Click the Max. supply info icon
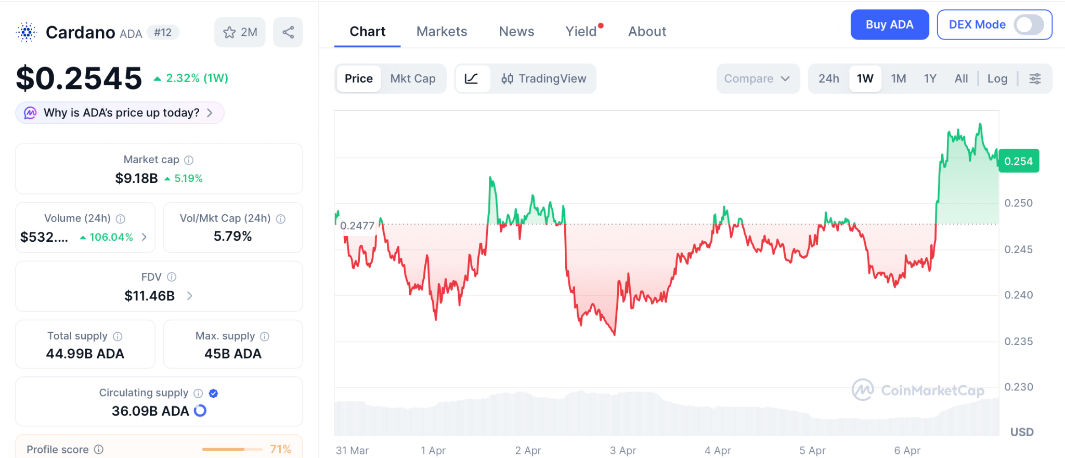 click(x=265, y=336)
